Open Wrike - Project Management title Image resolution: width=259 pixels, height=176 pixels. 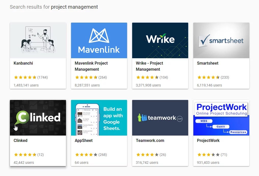(149, 66)
